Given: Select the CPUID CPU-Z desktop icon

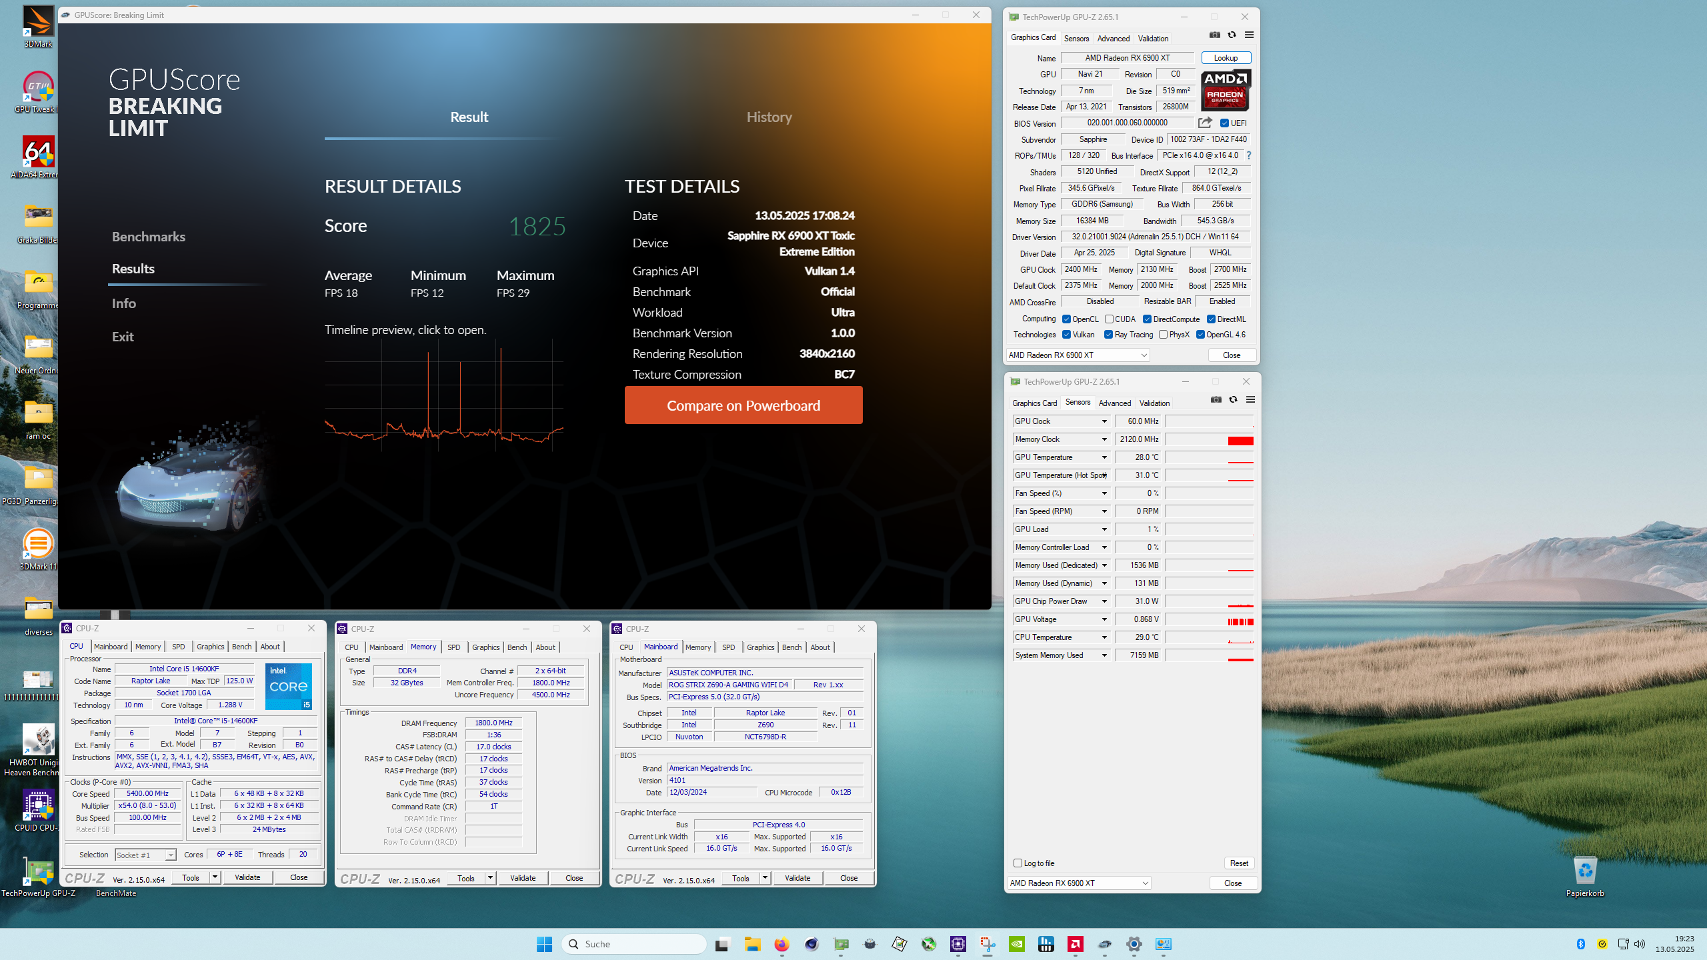Looking at the screenshot, I should tap(38, 811).
